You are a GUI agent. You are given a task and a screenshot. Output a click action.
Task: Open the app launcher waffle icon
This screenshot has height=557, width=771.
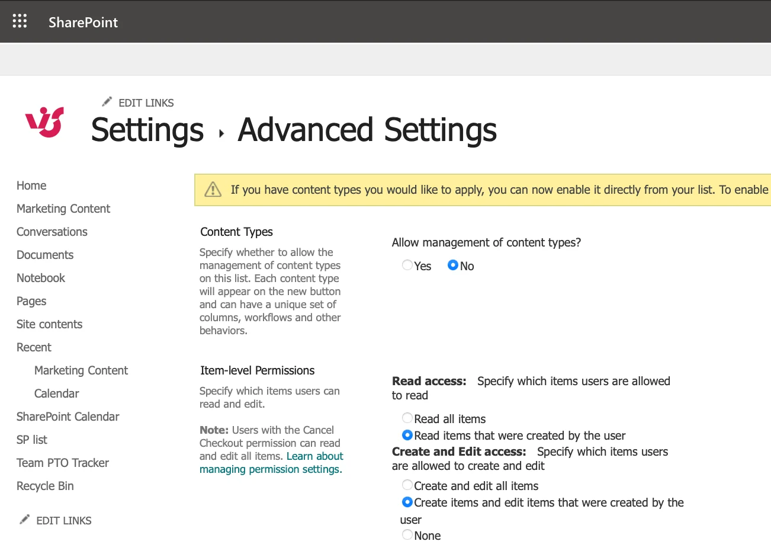[20, 21]
